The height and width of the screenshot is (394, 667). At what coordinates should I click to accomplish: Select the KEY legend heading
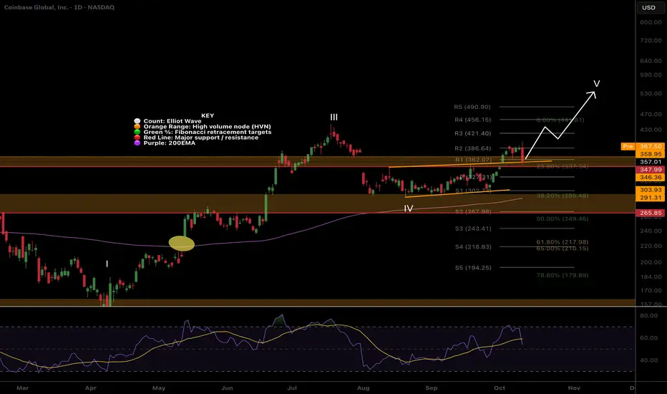pyautogui.click(x=208, y=115)
